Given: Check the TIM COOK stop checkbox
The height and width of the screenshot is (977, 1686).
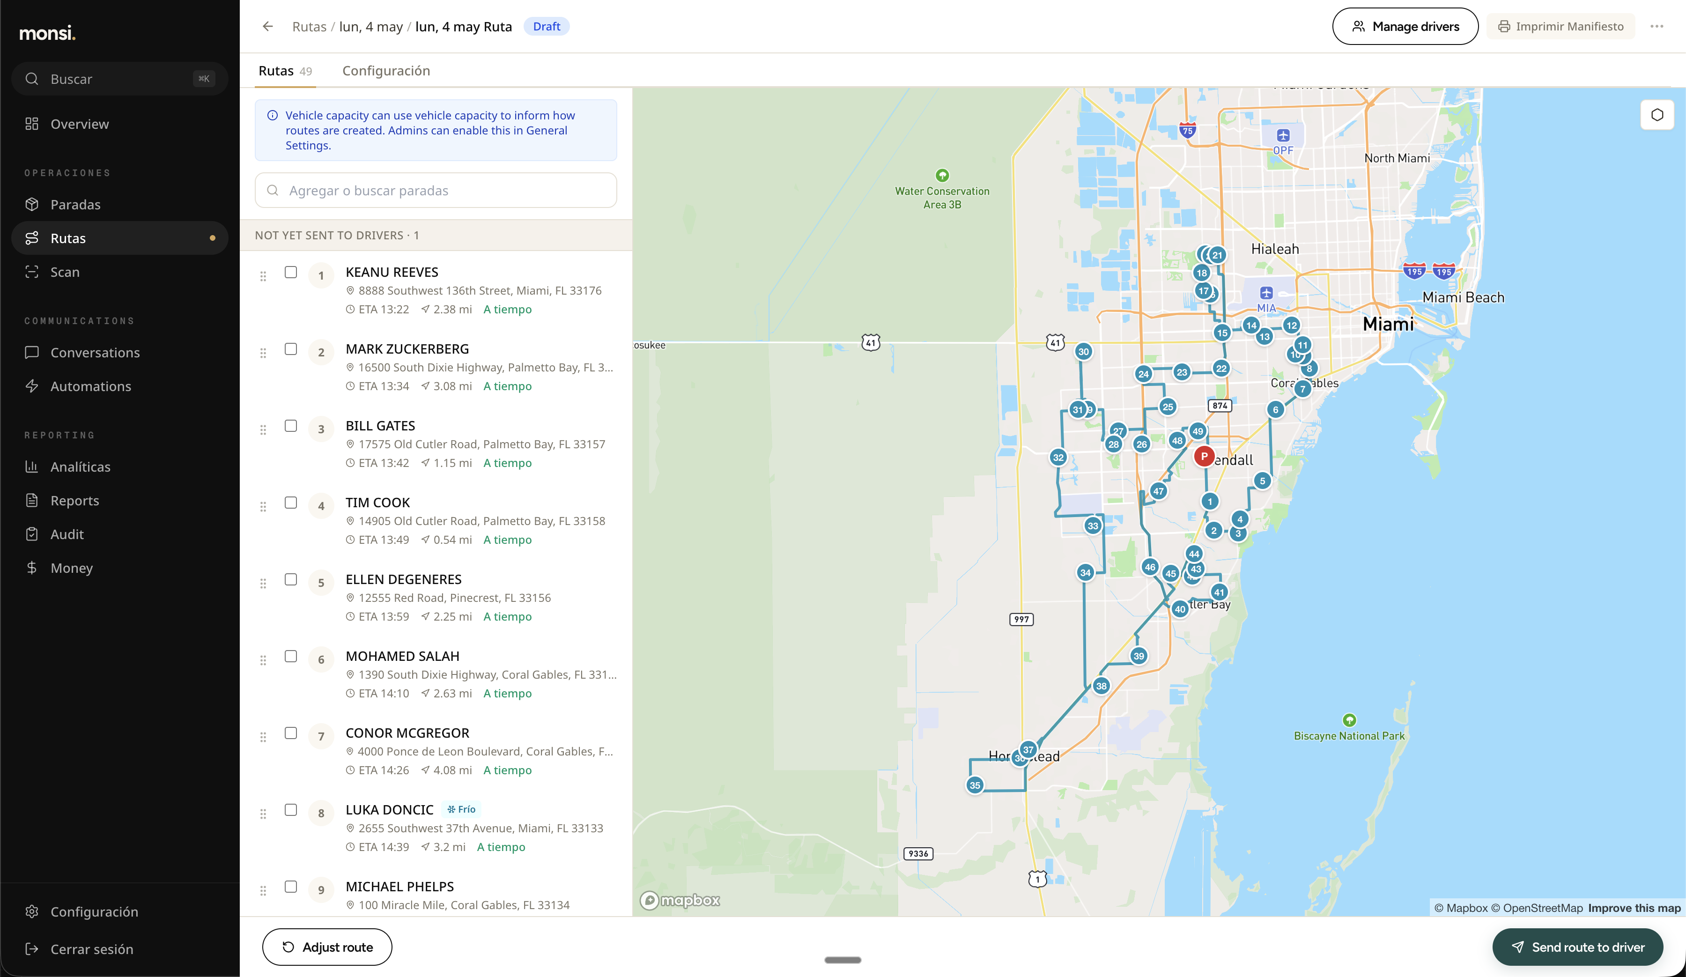Looking at the screenshot, I should pyautogui.click(x=290, y=503).
